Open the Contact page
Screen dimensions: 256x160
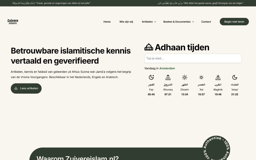pyautogui.click(x=206, y=22)
